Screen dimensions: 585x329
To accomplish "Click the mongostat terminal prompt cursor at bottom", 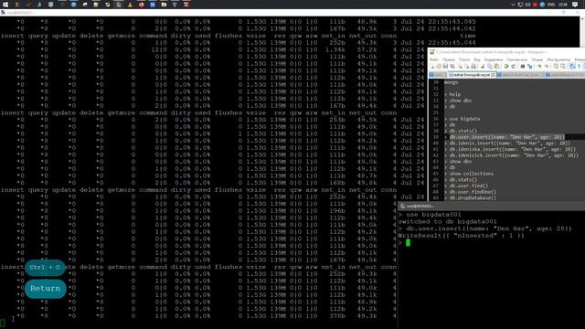I will (3, 322).
